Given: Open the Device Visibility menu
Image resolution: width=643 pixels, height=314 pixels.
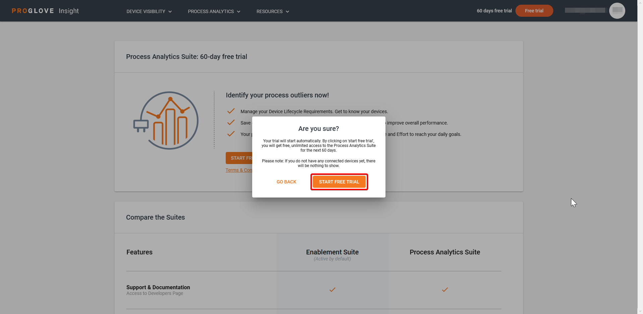Looking at the screenshot, I should click(149, 11).
